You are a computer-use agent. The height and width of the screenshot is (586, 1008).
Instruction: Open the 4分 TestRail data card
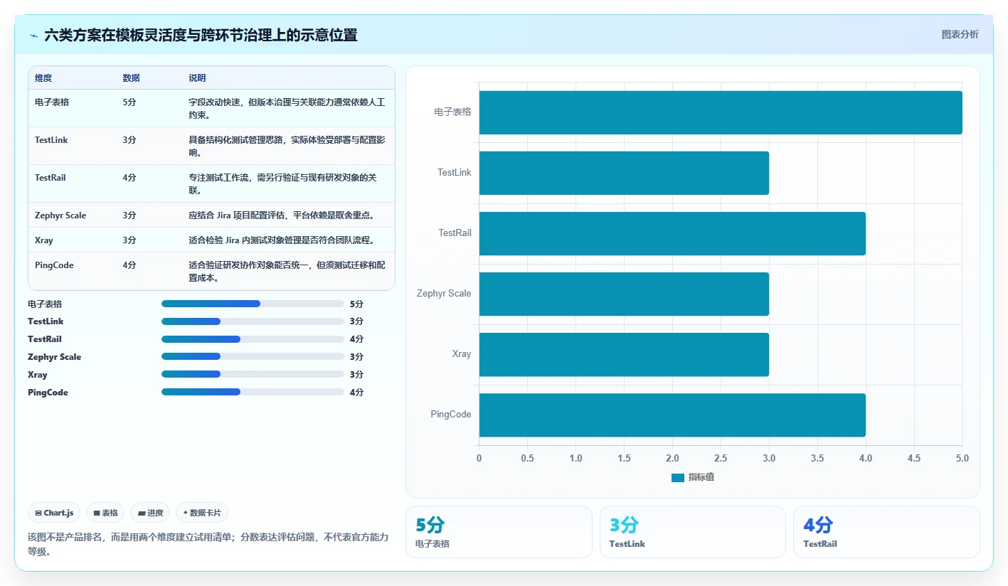(x=886, y=532)
